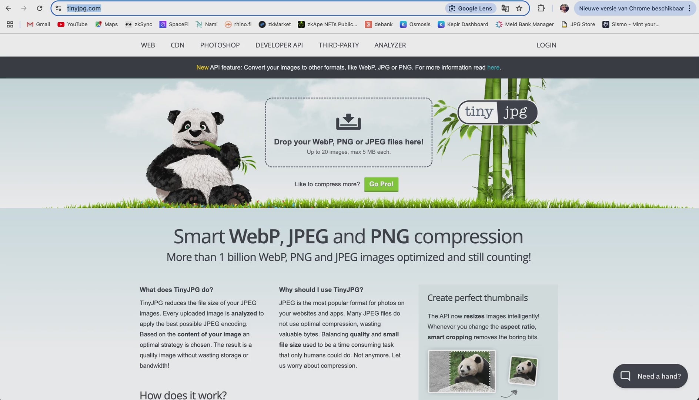The width and height of the screenshot is (699, 400).
Task: Open the Osmosis bookmark
Action: click(415, 24)
